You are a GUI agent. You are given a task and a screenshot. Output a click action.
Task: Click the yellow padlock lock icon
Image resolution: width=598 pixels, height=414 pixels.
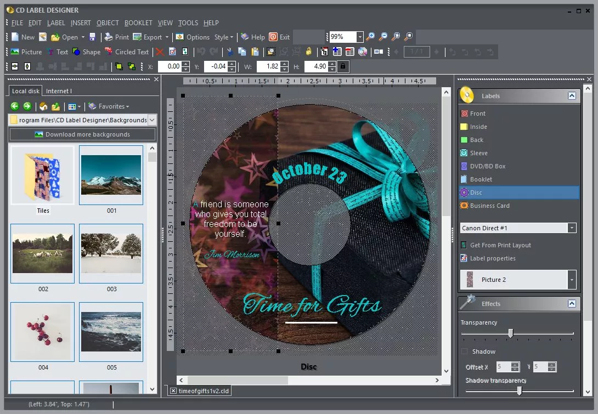pyautogui.click(x=309, y=52)
